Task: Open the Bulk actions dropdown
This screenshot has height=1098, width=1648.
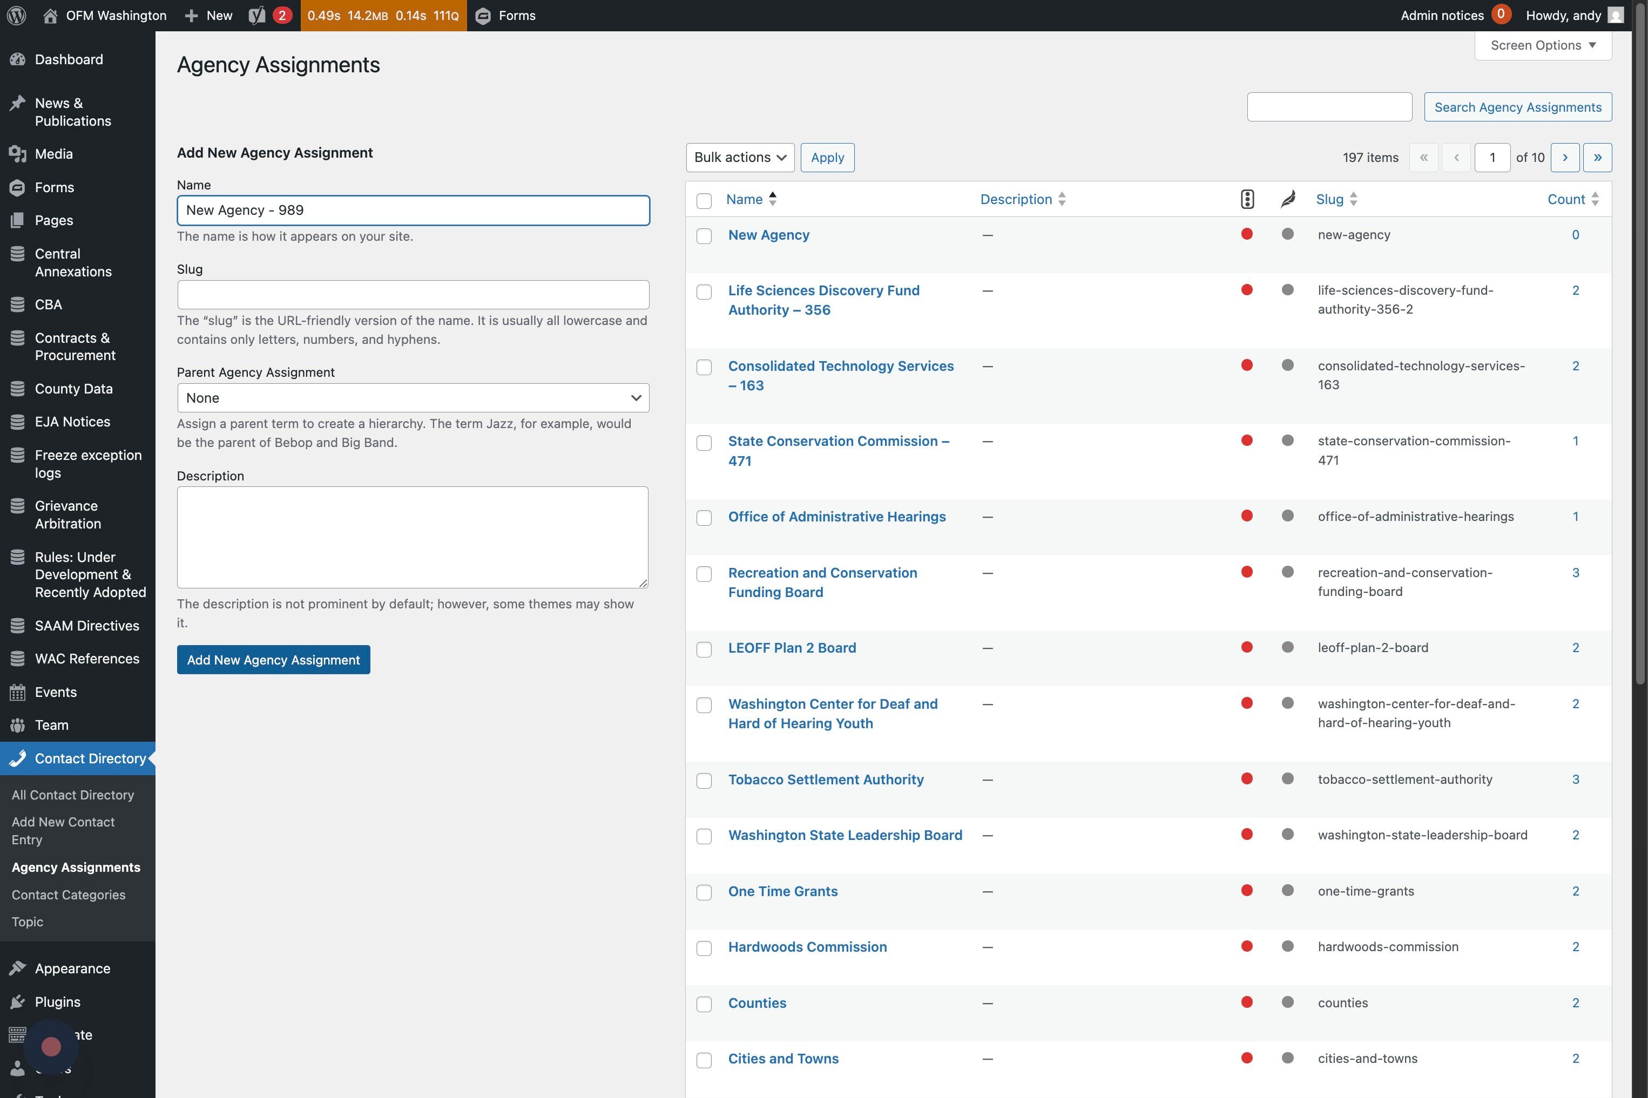Action: (x=740, y=158)
